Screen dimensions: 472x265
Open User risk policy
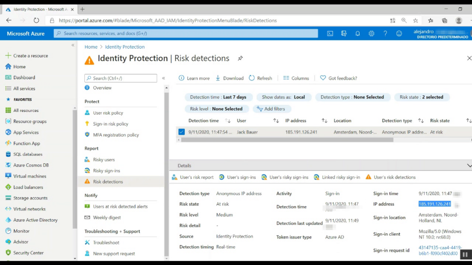(108, 113)
